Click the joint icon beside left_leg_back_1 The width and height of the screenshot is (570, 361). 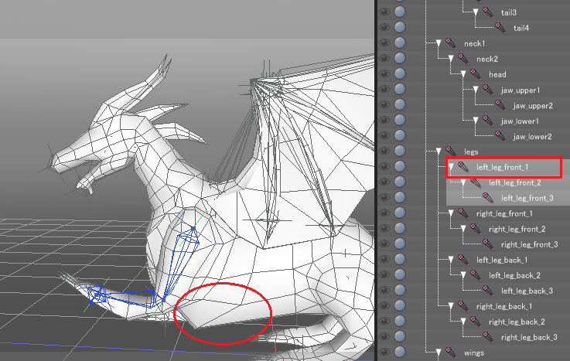(463, 259)
